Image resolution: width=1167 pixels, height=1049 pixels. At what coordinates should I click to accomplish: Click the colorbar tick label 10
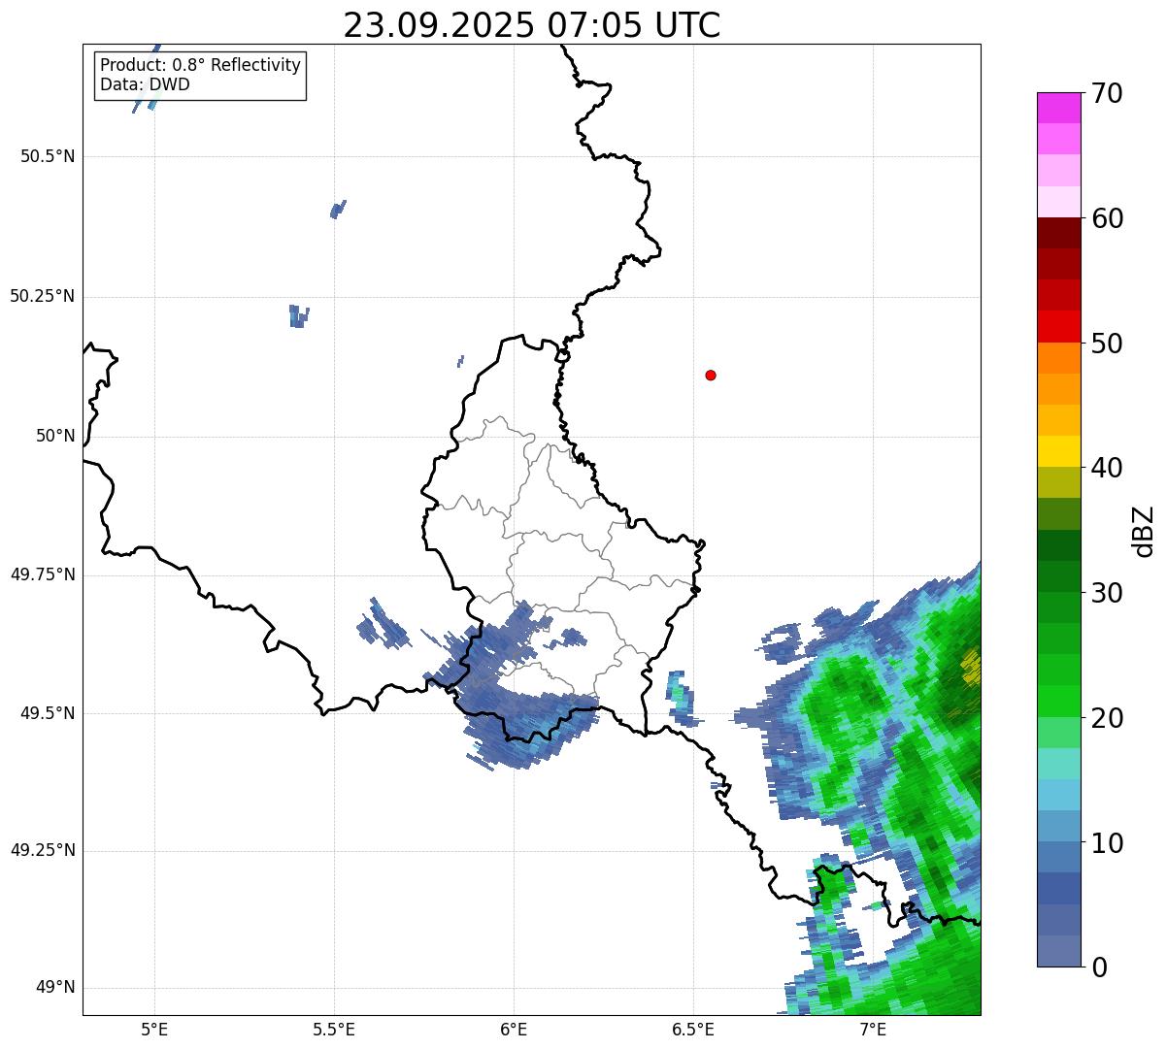tap(1107, 843)
